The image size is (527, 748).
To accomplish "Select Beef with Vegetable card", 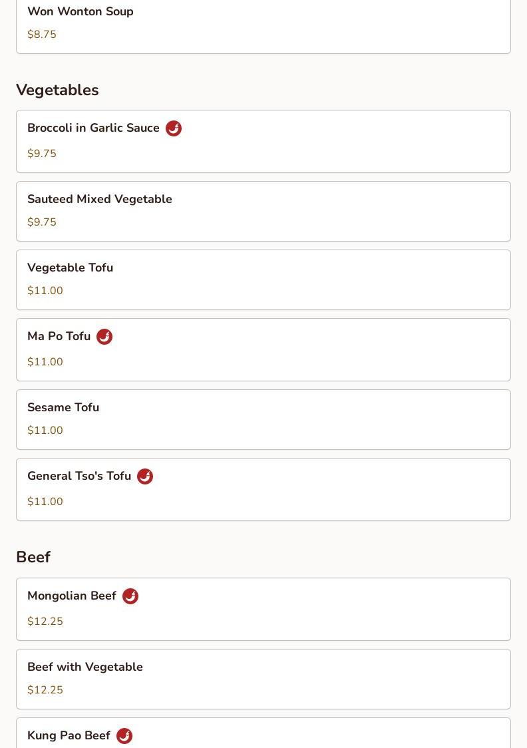I will point(263,679).
